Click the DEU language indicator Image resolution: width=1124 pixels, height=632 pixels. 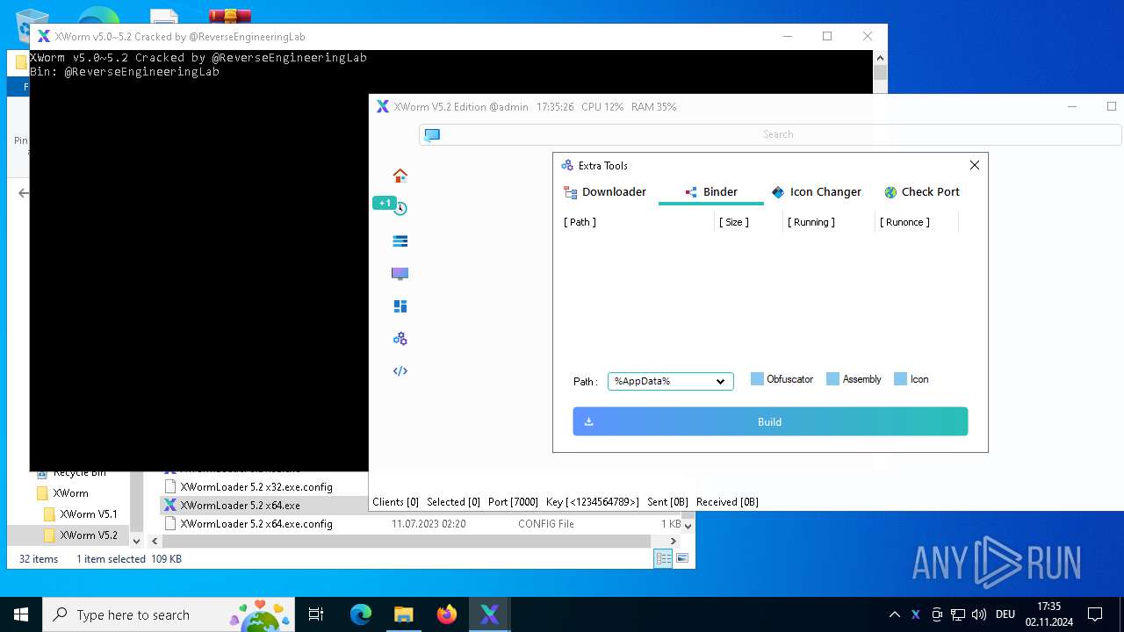coord(1005,614)
